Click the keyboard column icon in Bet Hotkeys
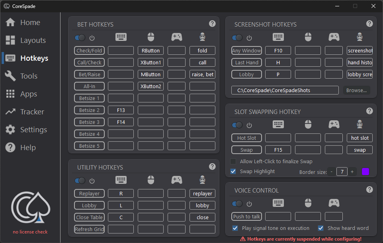383x243 pixels. [x=121, y=37]
